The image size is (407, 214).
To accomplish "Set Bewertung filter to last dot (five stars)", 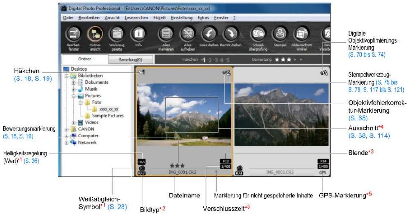I will (300, 59).
